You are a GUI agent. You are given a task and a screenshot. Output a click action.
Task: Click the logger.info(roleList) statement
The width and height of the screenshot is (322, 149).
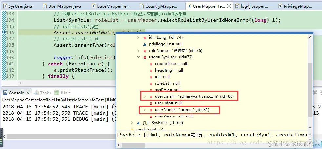pos(84,57)
